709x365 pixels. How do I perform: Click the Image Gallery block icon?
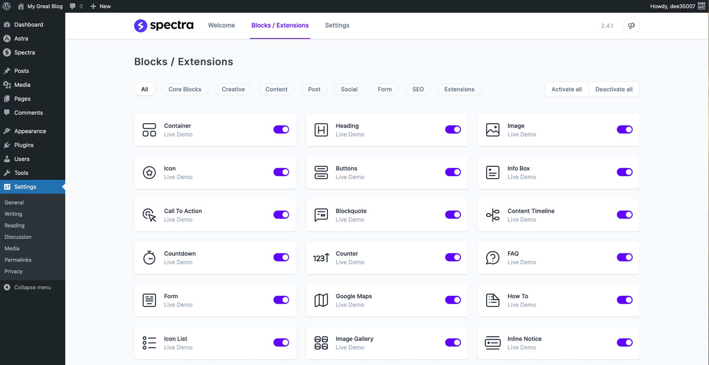[x=321, y=343]
